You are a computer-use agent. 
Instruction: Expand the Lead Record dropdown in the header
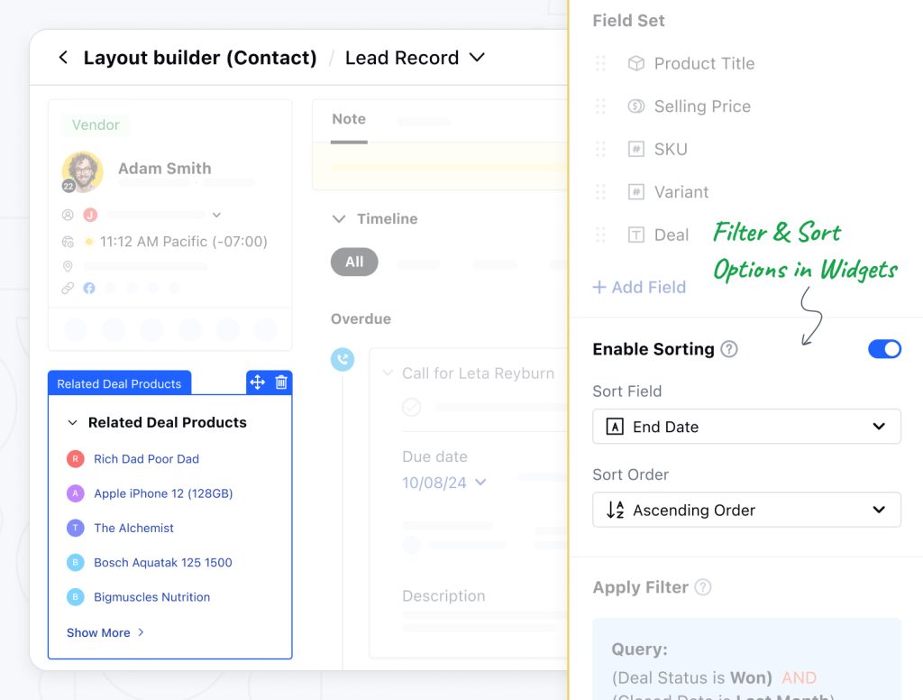(x=477, y=57)
